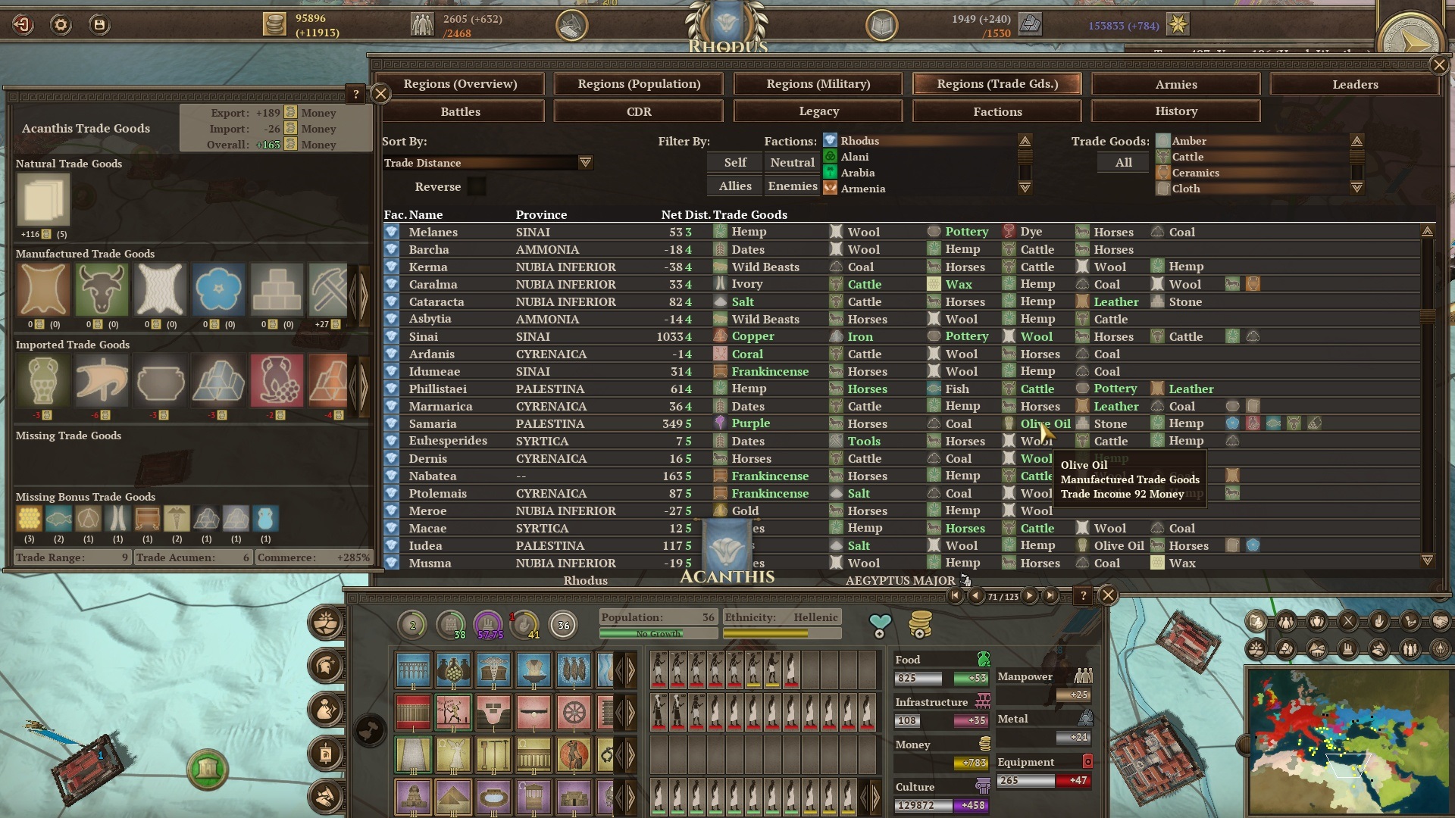Open the History ledger page
The height and width of the screenshot is (818, 1455).
click(x=1176, y=111)
